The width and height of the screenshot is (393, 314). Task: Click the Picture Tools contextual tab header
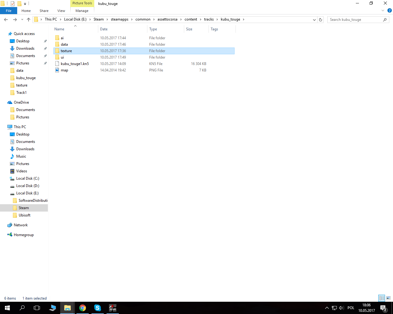(x=82, y=3)
